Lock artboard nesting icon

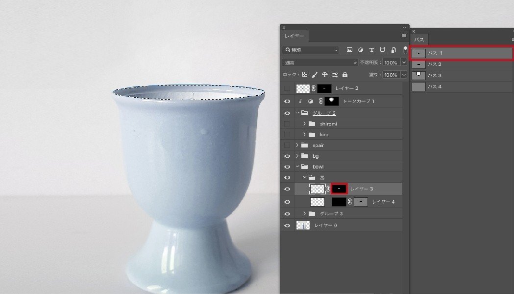pyautogui.click(x=335, y=75)
